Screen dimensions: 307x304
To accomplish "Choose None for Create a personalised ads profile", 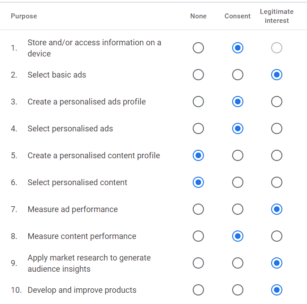I will click(198, 102).
